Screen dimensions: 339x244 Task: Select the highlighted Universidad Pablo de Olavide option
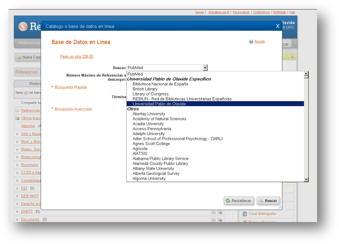tap(215, 104)
